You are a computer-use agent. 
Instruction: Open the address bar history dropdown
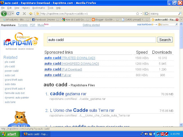point(141,14)
